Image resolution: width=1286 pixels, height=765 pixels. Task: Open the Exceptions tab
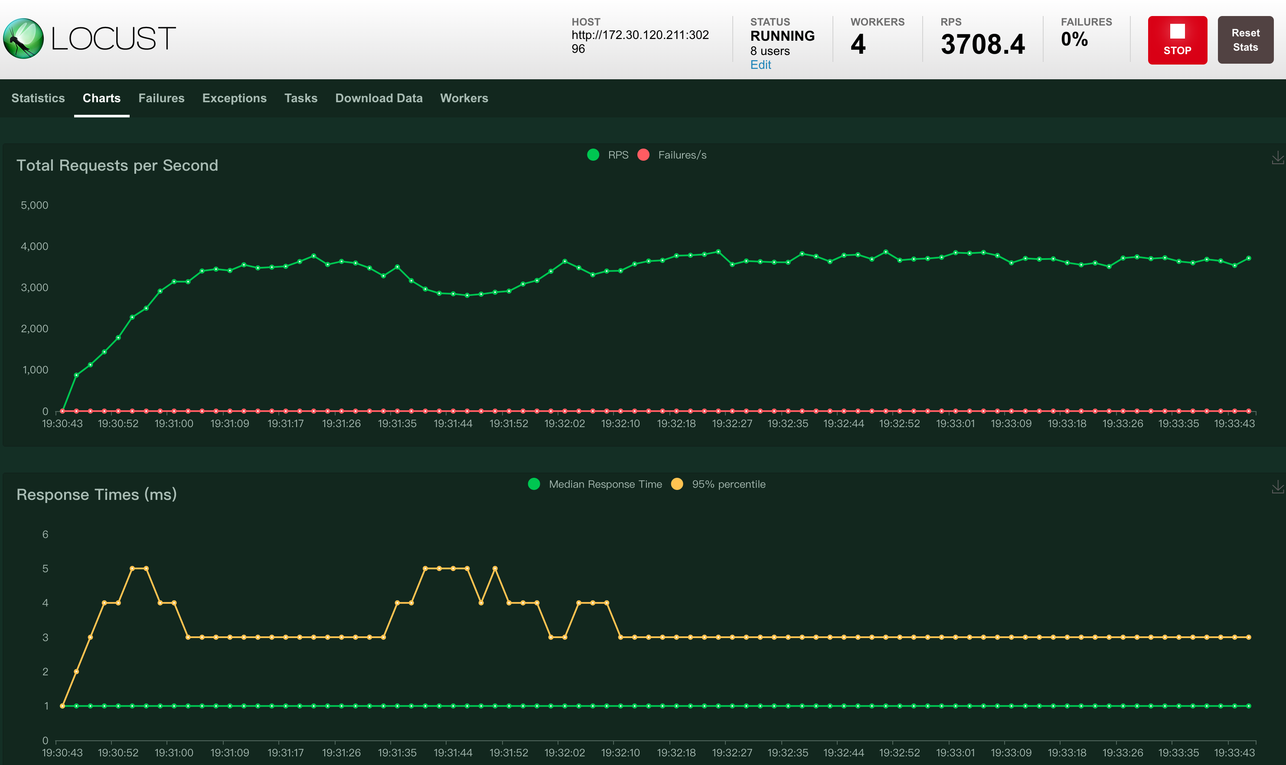[234, 98]
